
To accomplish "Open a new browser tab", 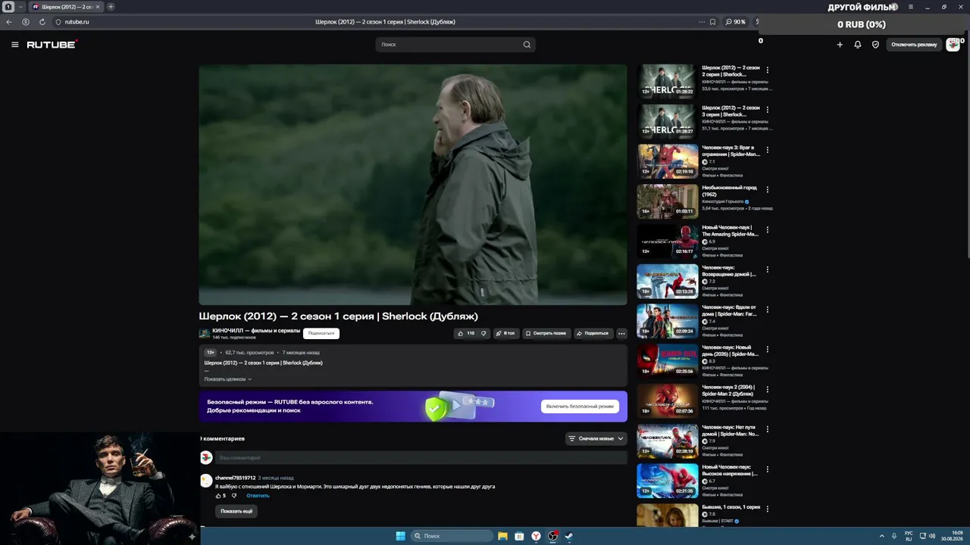I will click(111, 7).
